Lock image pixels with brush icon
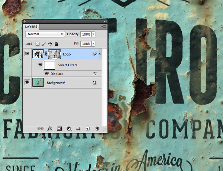 (44, 44)
